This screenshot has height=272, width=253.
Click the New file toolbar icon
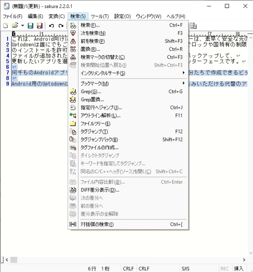pyautogui.click(x=6, y=26)
